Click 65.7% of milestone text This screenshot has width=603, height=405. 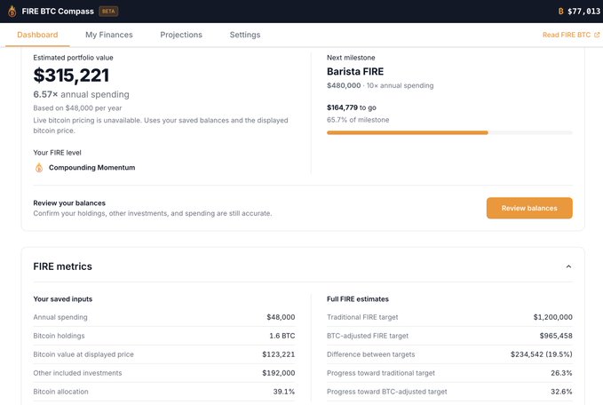click(x=358, y=120)
